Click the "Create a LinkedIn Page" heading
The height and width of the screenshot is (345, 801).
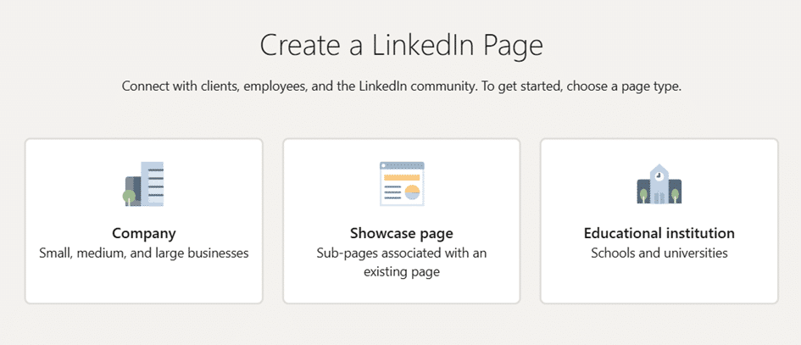(x=402, y=45)
